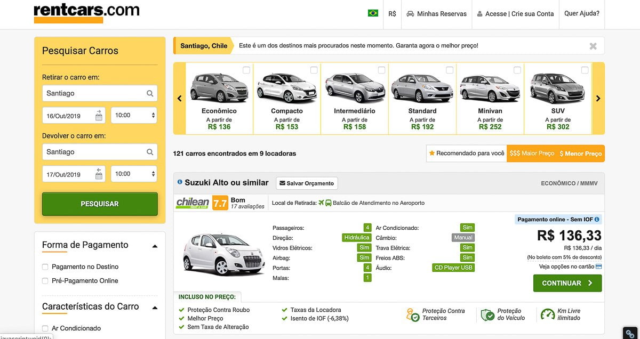Sort results by Menor Preço
Image resolution: width=640 pixels, height=339 pixels.
[x=580, y=154]
